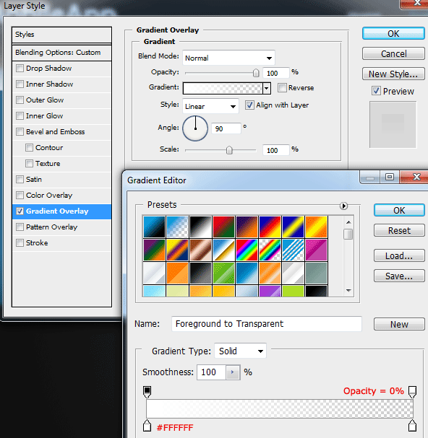The height and width of the screenshot is (438, 428).
Task: Select the blue yellow blue gradient preset
Action: click(293, 227)
